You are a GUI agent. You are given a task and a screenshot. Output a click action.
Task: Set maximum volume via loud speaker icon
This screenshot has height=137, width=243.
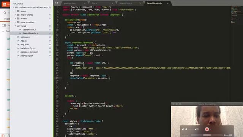pyautogui.click(x=197, y=129)
